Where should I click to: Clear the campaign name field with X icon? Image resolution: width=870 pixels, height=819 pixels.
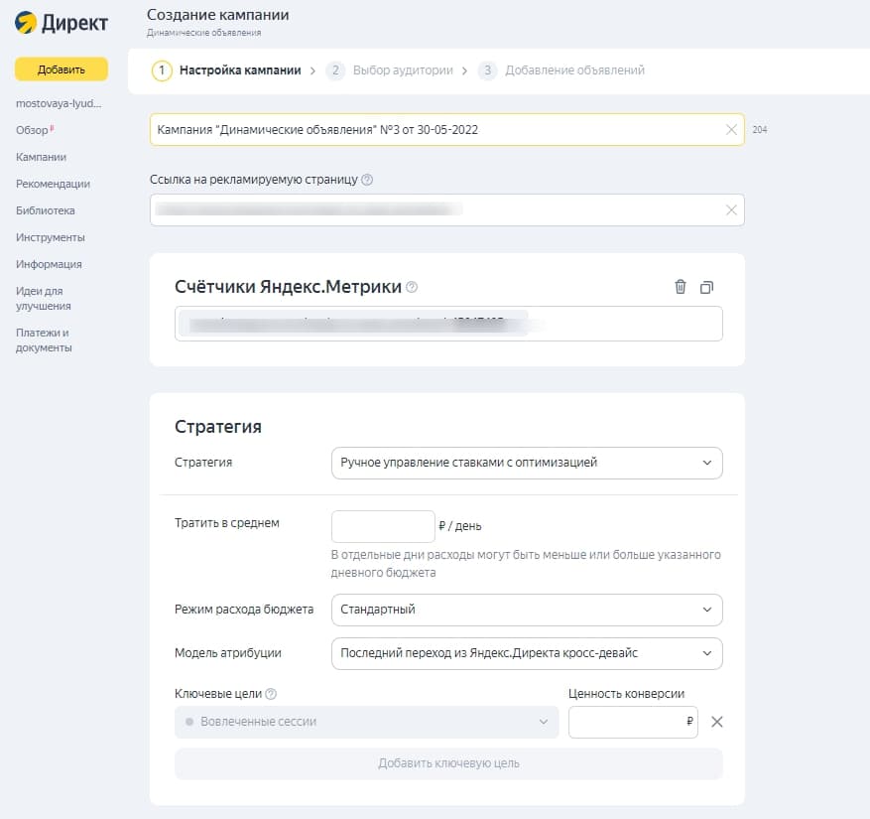tap(731, 129)
